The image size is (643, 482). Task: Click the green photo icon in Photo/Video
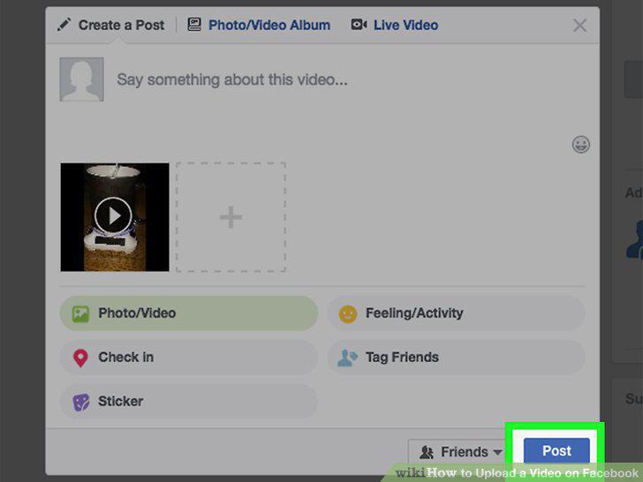80,314
